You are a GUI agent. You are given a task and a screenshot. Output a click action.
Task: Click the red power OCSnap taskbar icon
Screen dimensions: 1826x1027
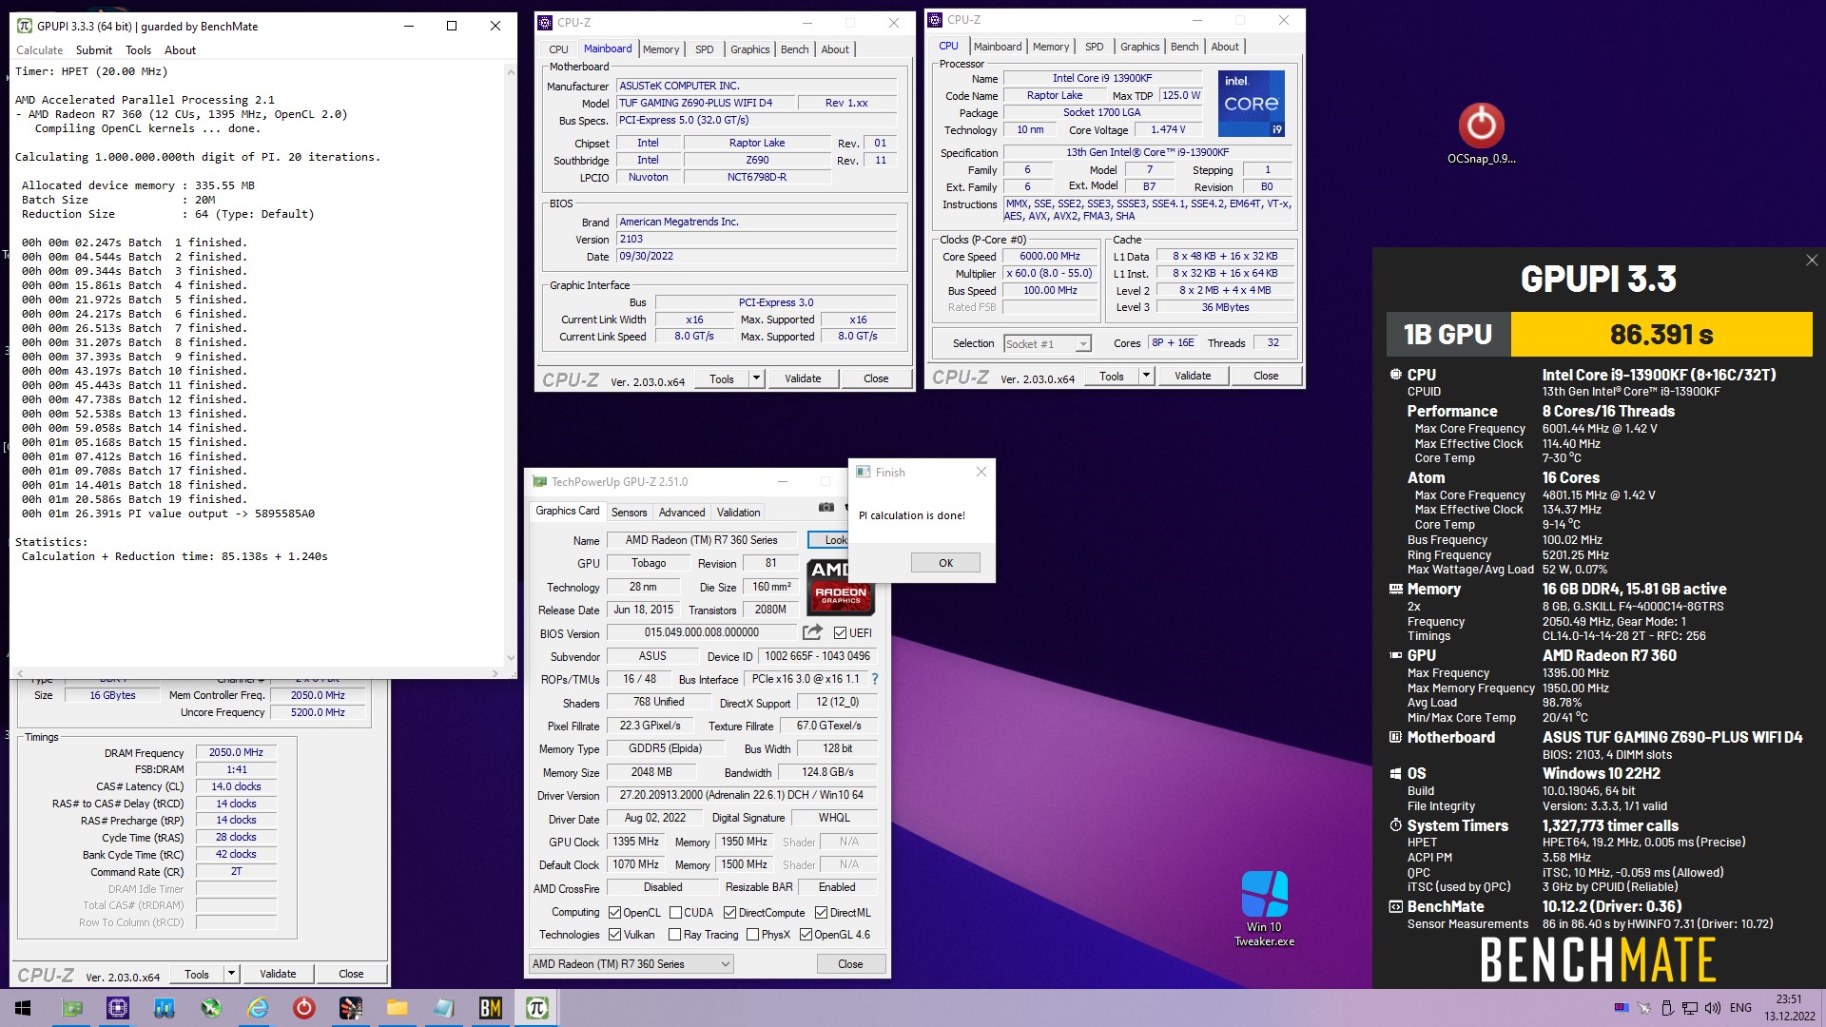pos(304,1008)
